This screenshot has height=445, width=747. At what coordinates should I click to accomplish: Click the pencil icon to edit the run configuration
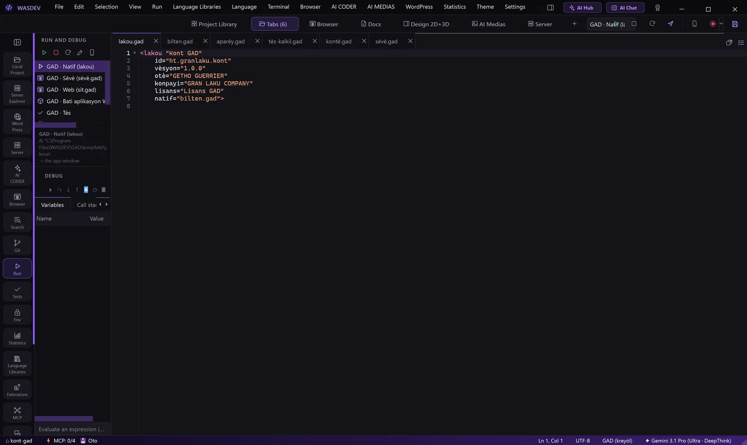80,53
